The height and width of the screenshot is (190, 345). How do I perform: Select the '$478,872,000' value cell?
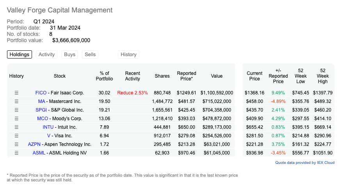[x=217, y=119]
